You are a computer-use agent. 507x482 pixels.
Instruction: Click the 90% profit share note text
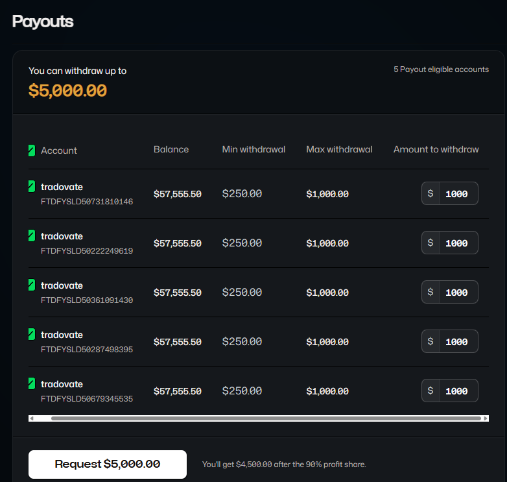(x=284, y=464)
